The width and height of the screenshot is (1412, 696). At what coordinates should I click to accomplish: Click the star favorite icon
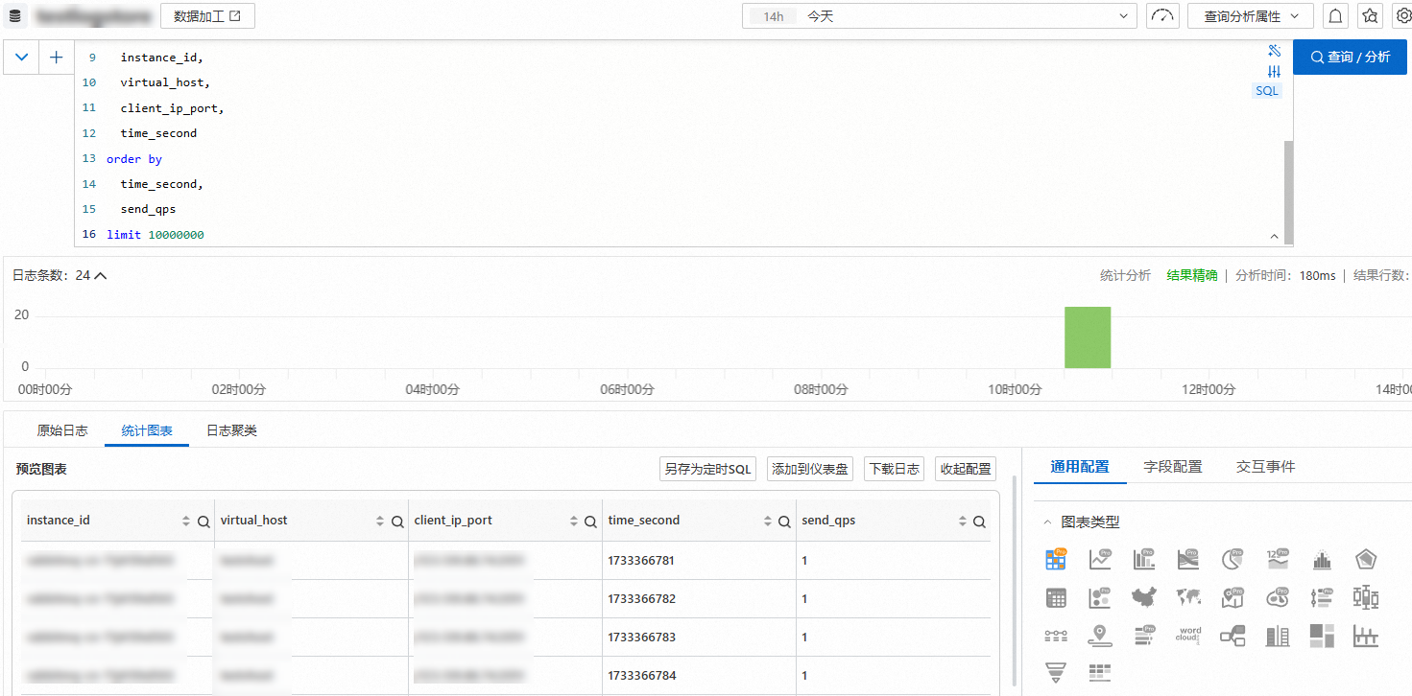point(1370,16)
